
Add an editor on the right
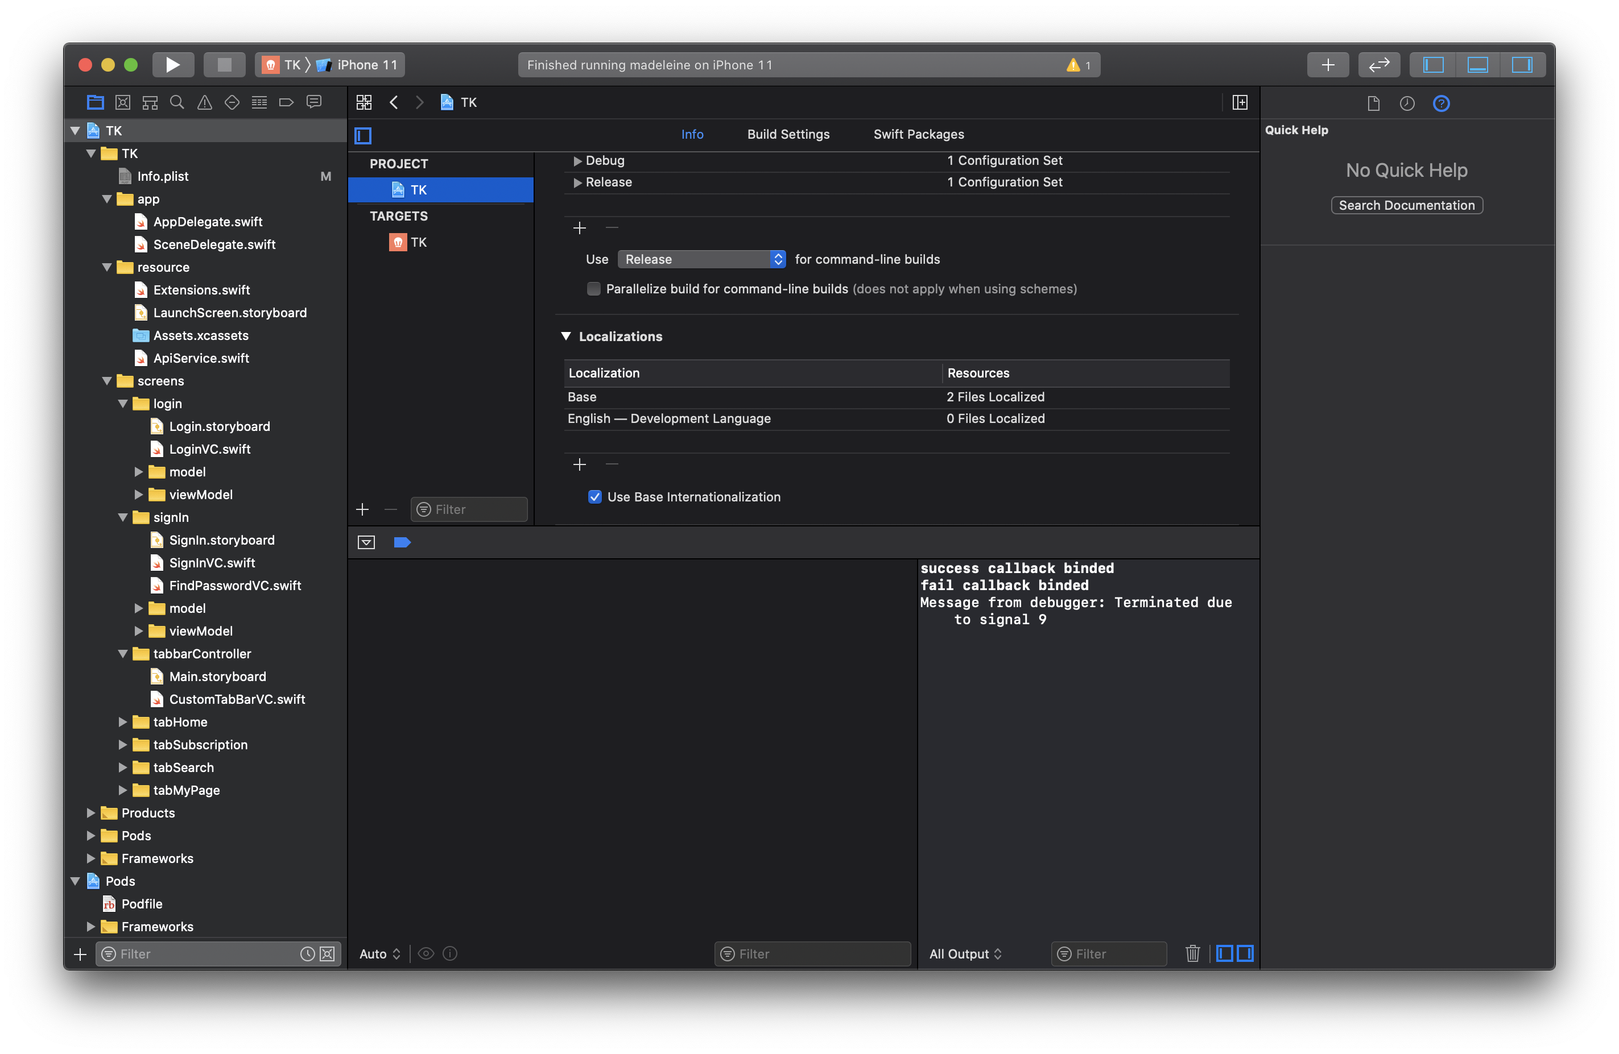(x=1240, y=103)
